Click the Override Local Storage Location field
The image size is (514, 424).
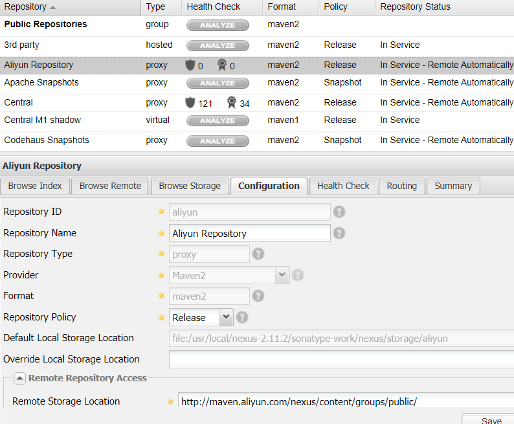click(341, 359)
